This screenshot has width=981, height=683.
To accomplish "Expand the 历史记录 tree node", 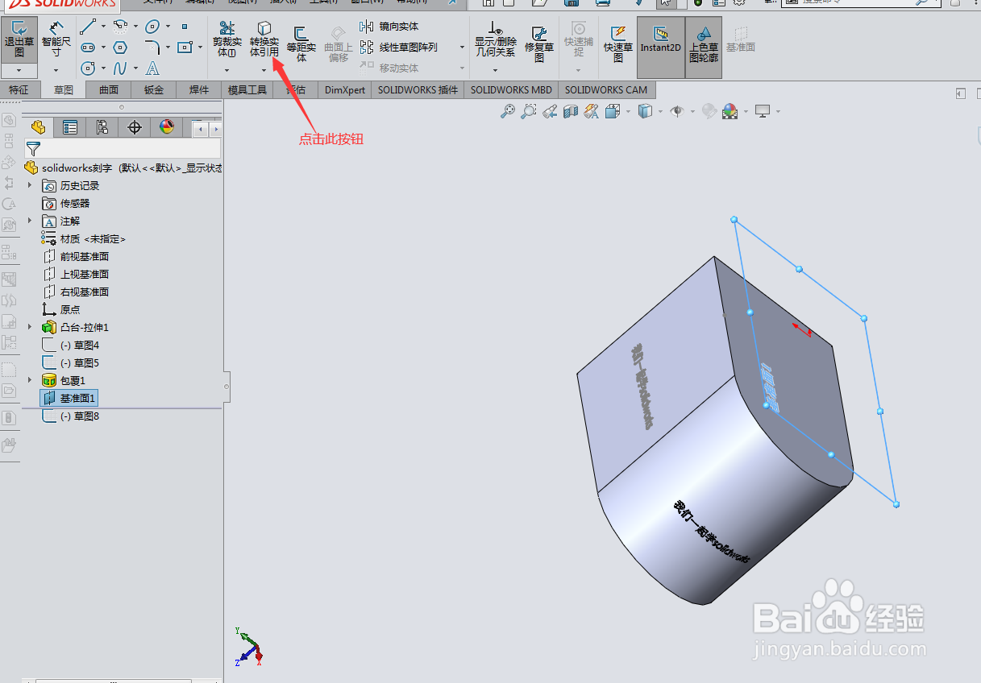I will tap(30, 185).
